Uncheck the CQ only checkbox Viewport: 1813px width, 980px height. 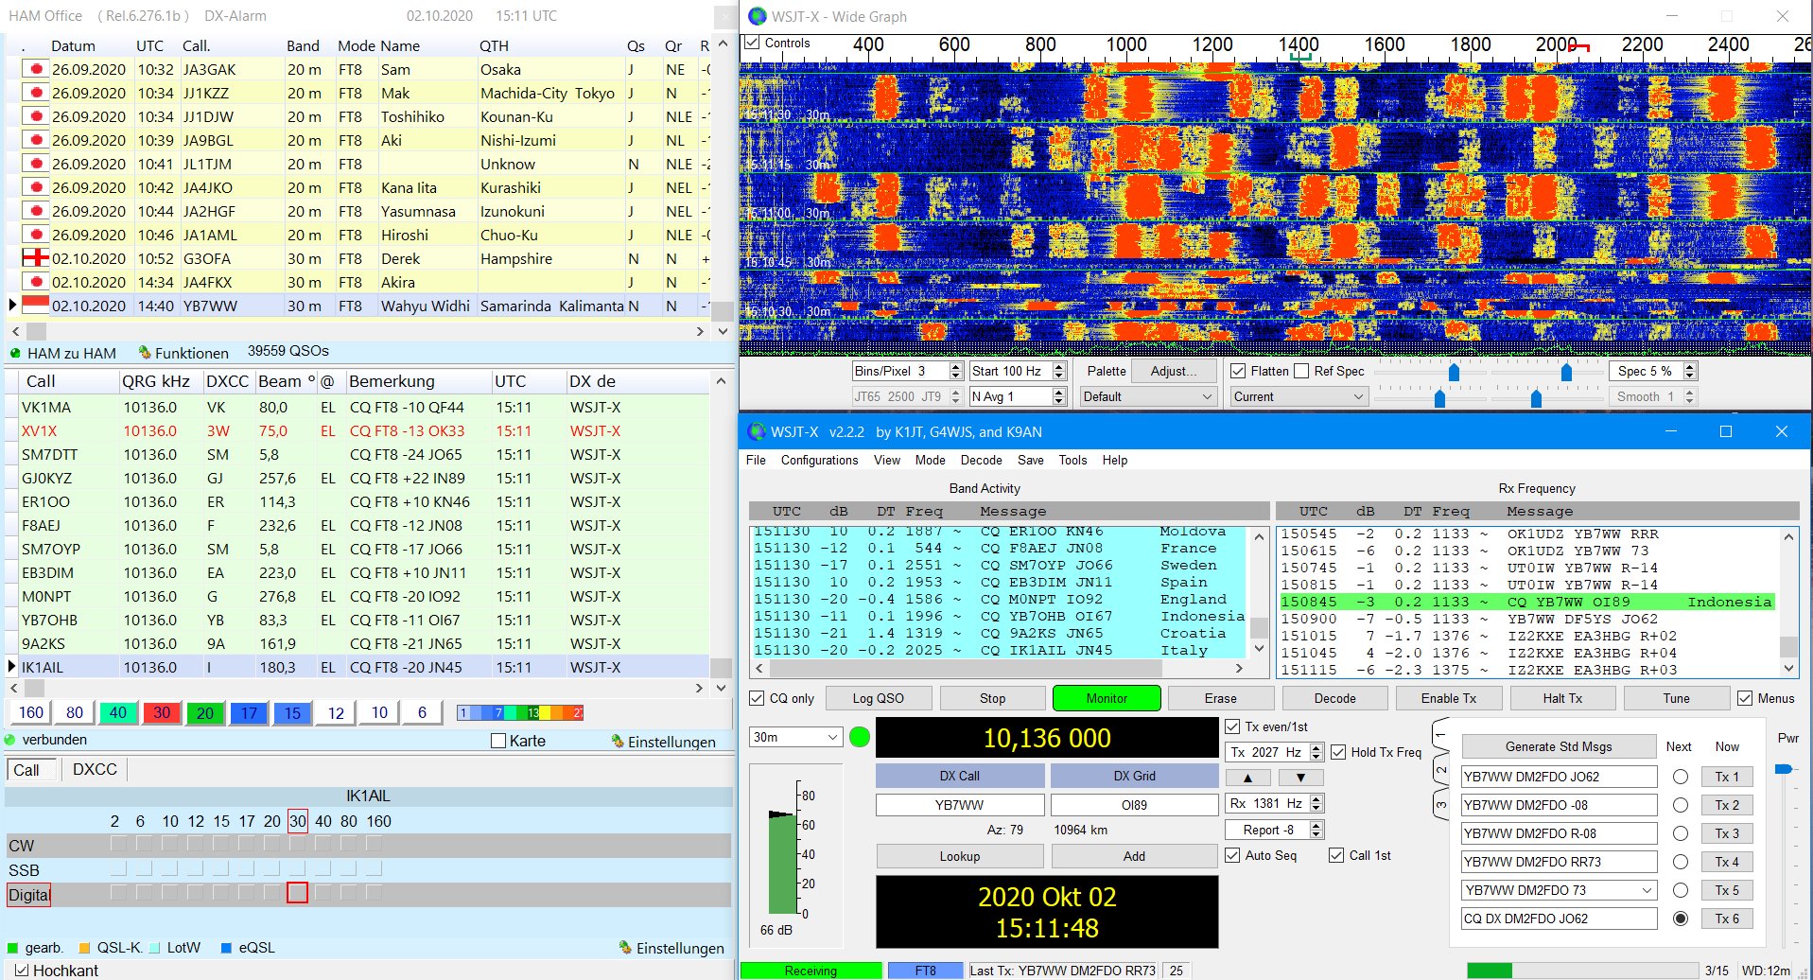point(757,698)
